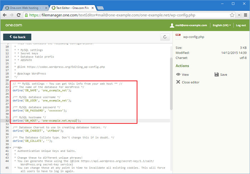Click the editor vertical scrollbar thumb
This screenshot has width=250, height=174.
171,84
